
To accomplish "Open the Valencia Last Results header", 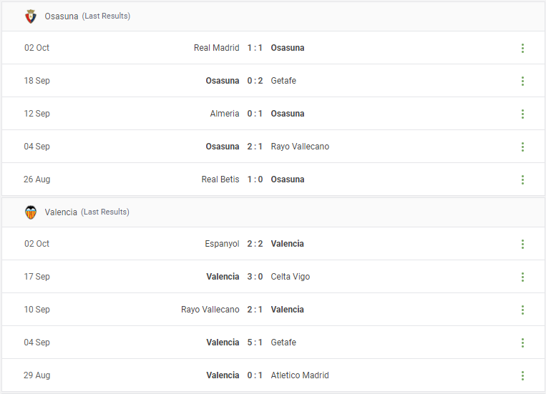I will (x=273, y=212).
